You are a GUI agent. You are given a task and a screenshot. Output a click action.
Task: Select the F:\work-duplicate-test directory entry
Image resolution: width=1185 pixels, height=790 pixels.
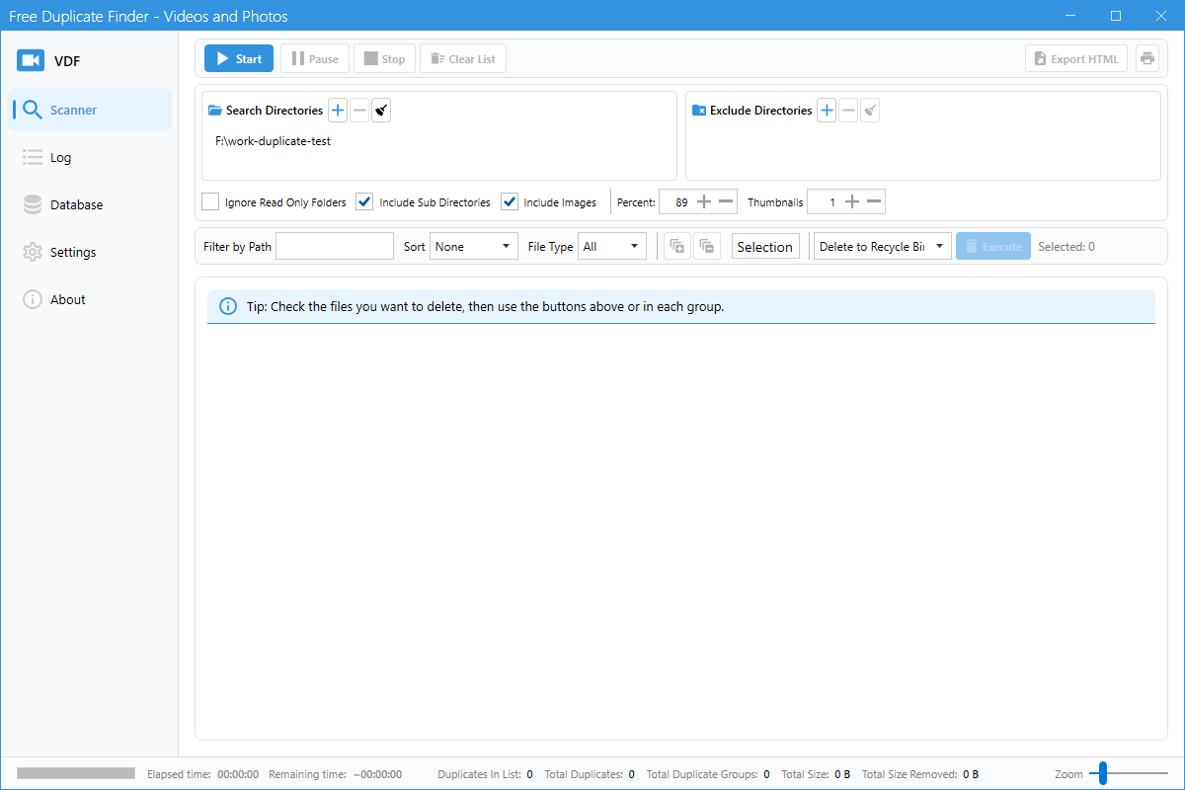273,141
